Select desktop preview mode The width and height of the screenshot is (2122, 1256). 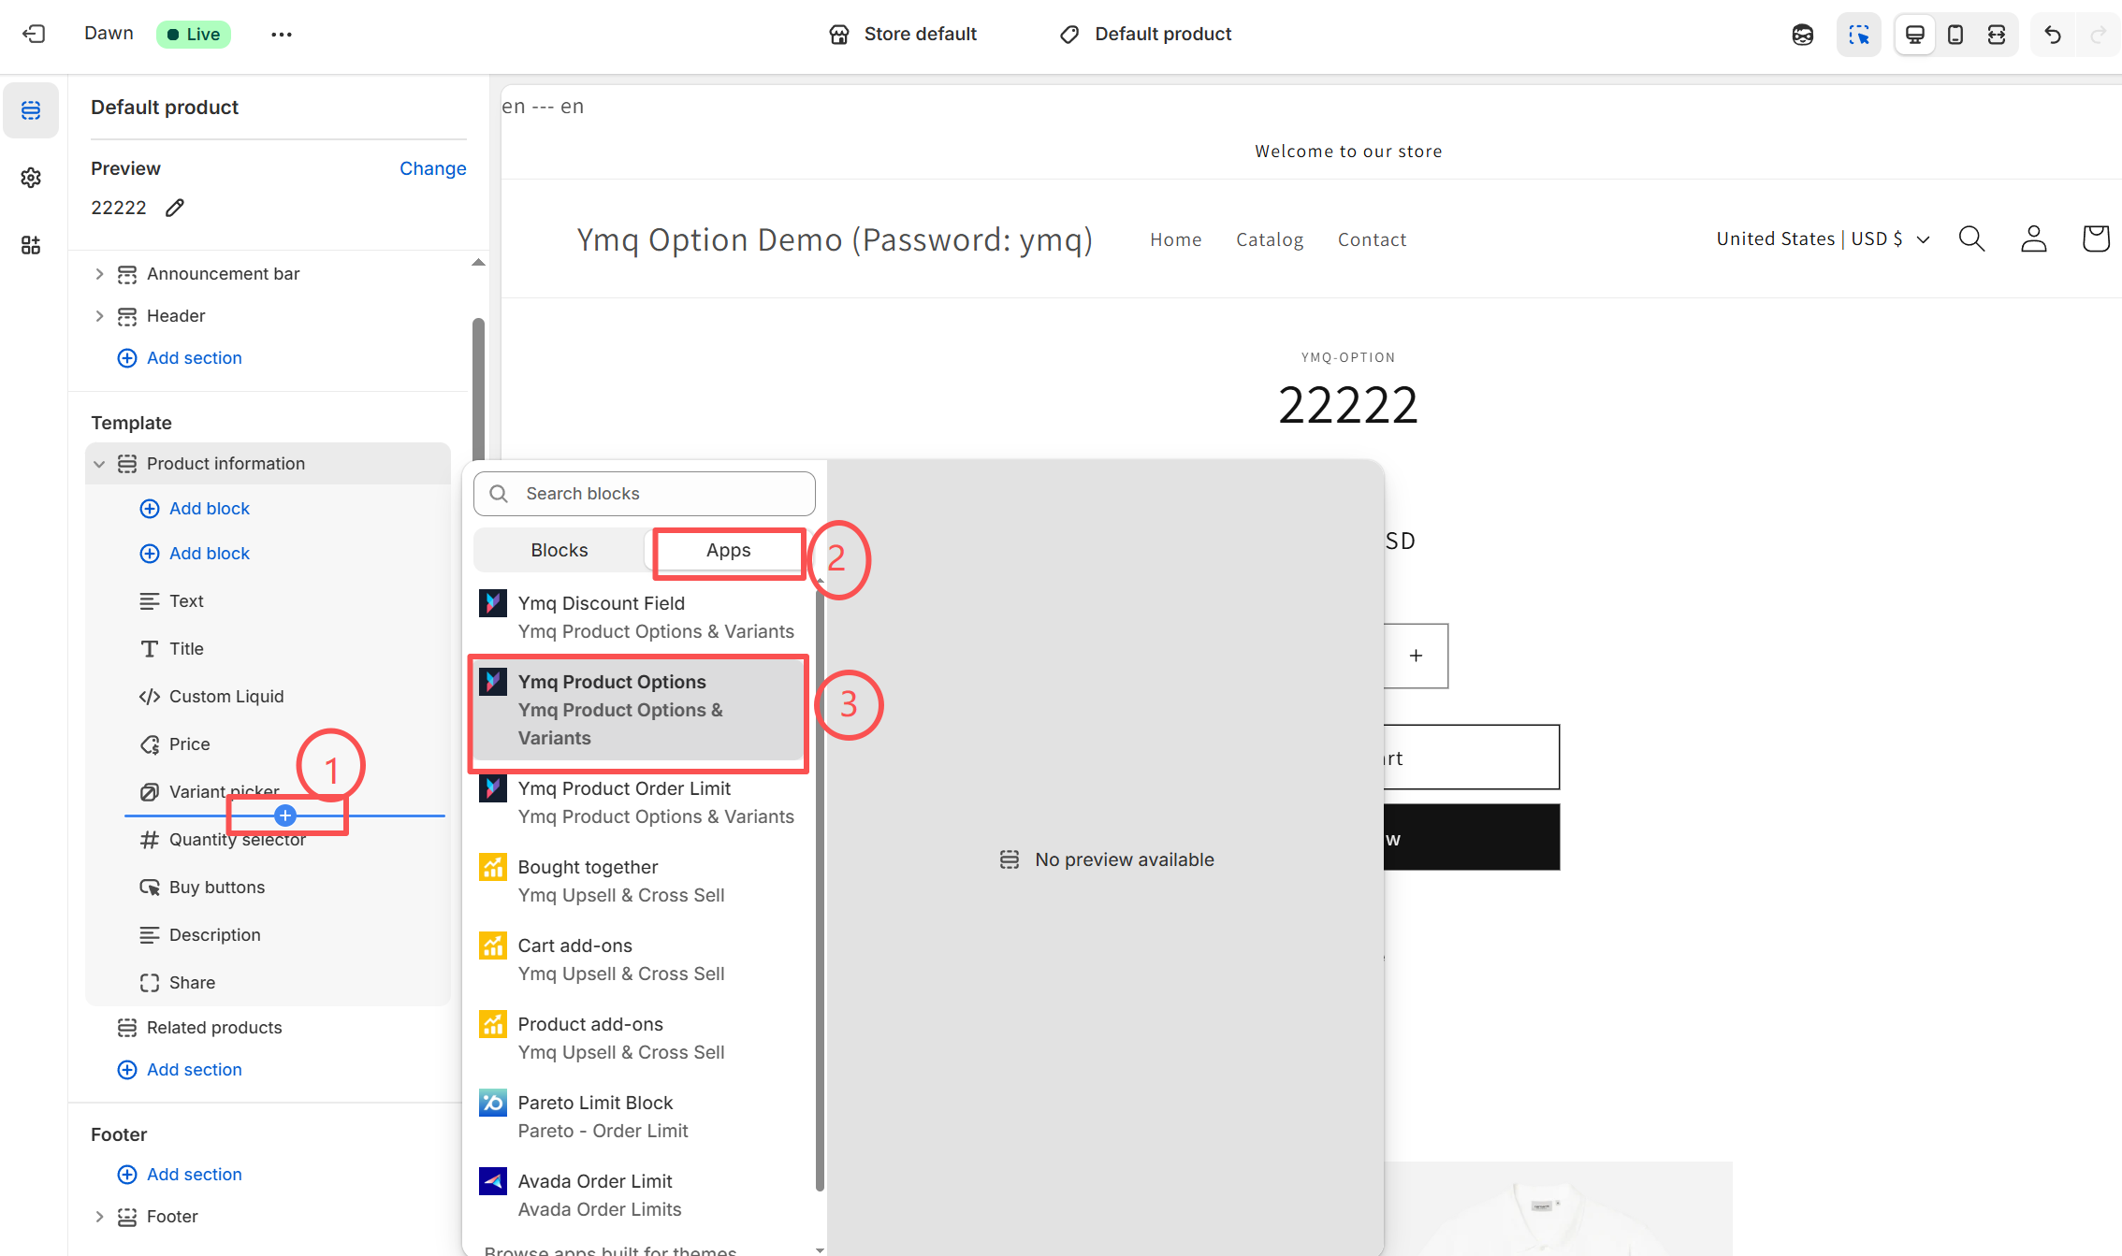(x=1914, y=35)
